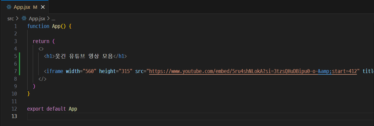Open the App.jsx breadcrumb dropdown
Viewport: 374px width, 126px height.
37,19
